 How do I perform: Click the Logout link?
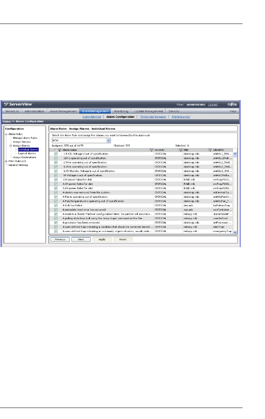[x=213, y=105]
